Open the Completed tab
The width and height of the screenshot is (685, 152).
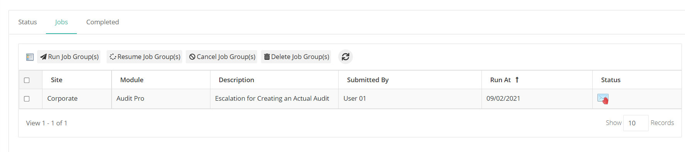(x=103, y=22)
